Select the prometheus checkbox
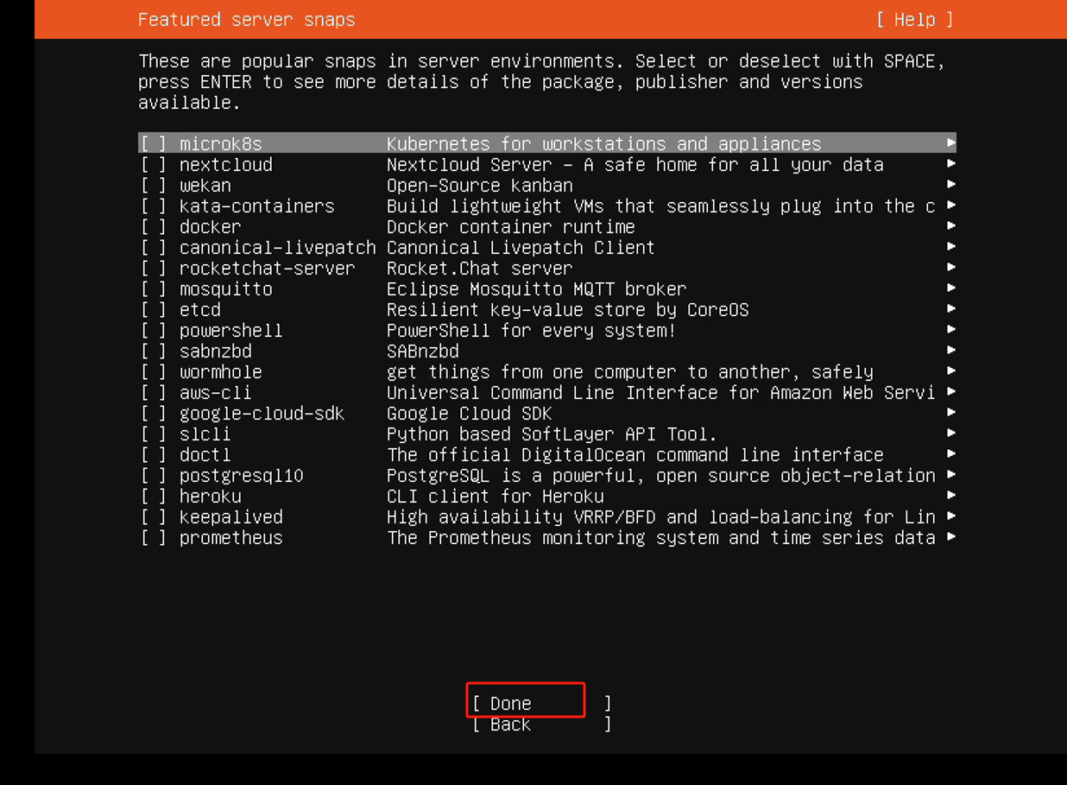1067x785 pixels. coord(154,538)
